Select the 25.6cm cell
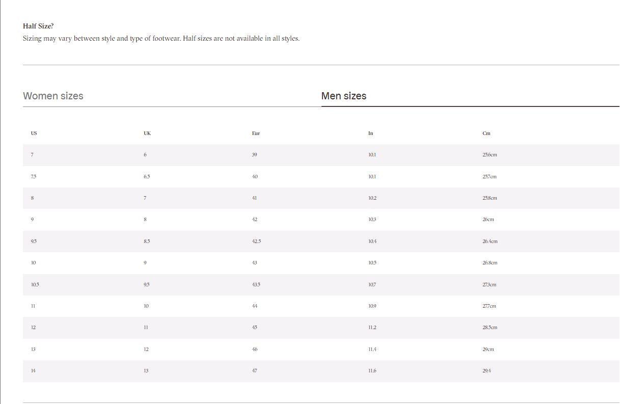 (489, 155)
